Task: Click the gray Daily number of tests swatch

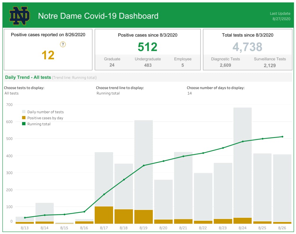Action: point(24,112)
